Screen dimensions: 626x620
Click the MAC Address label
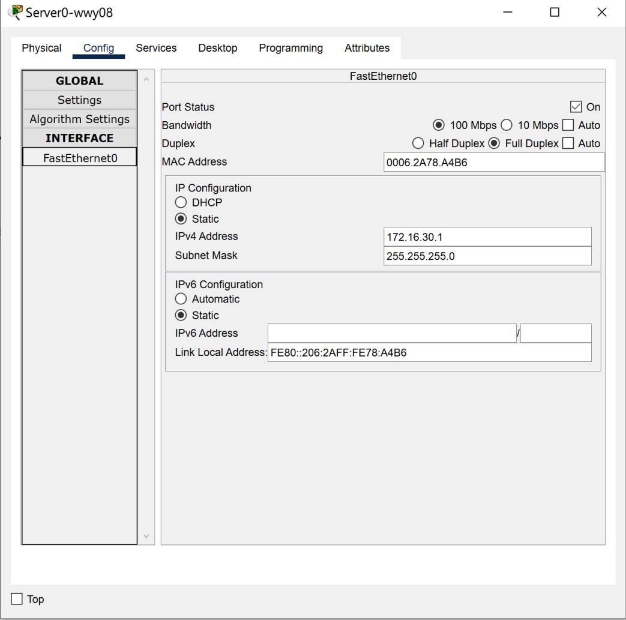tap(194, 161)
